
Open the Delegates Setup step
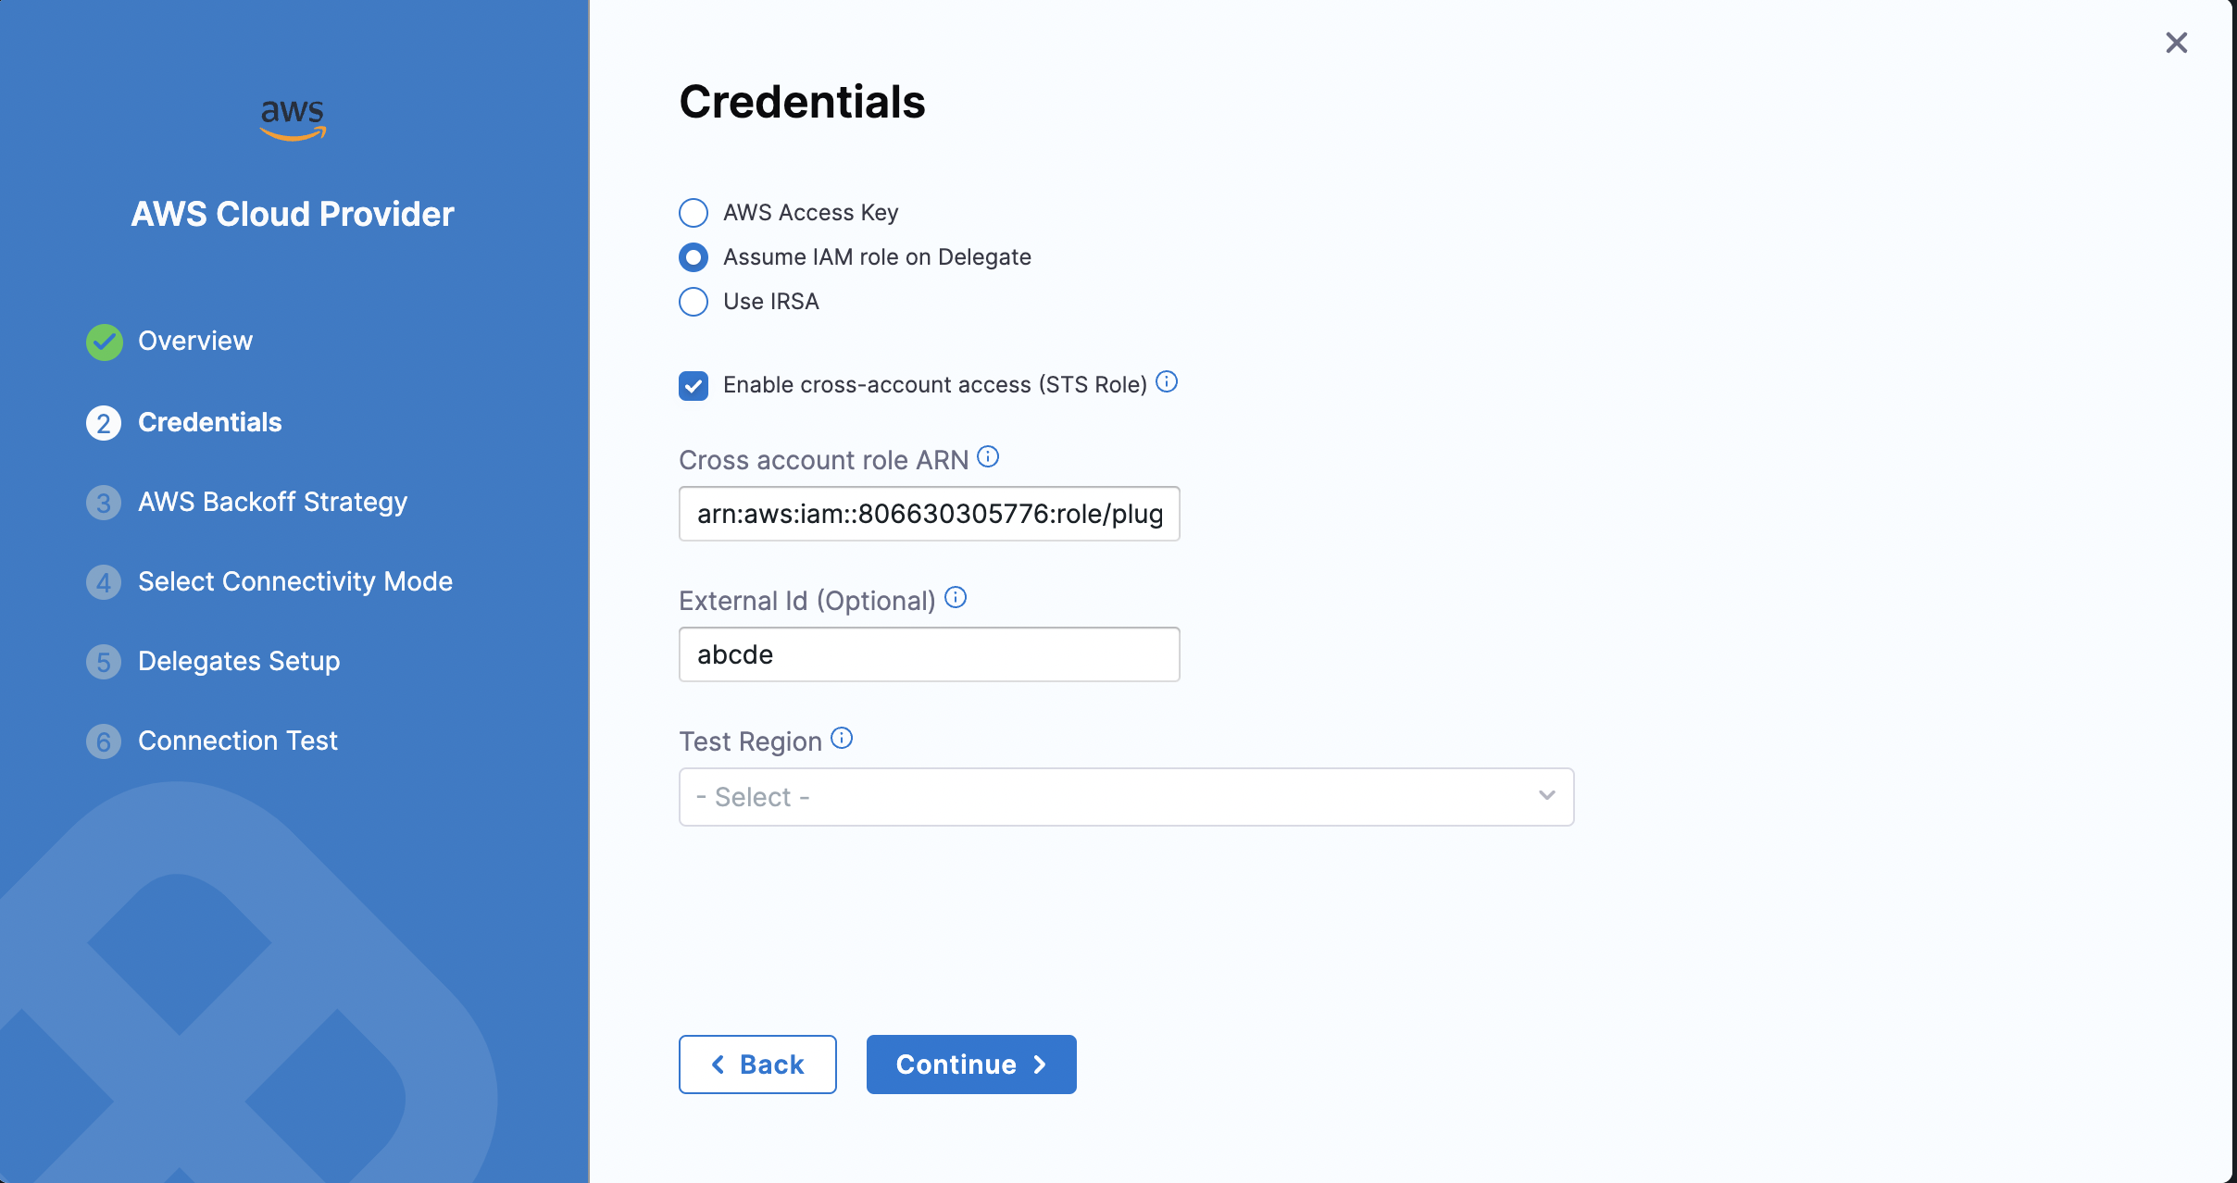[239, 661]
